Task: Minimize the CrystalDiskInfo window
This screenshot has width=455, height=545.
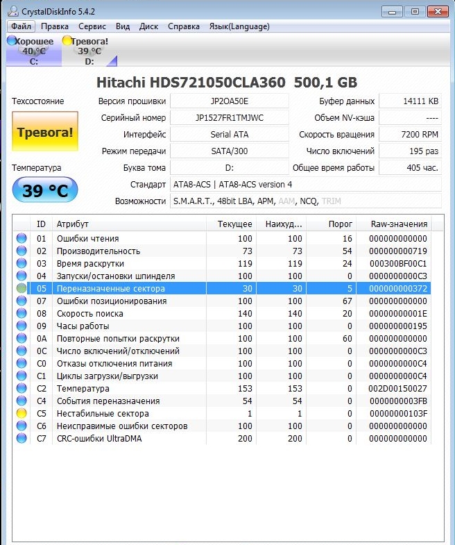Action: 392,12
